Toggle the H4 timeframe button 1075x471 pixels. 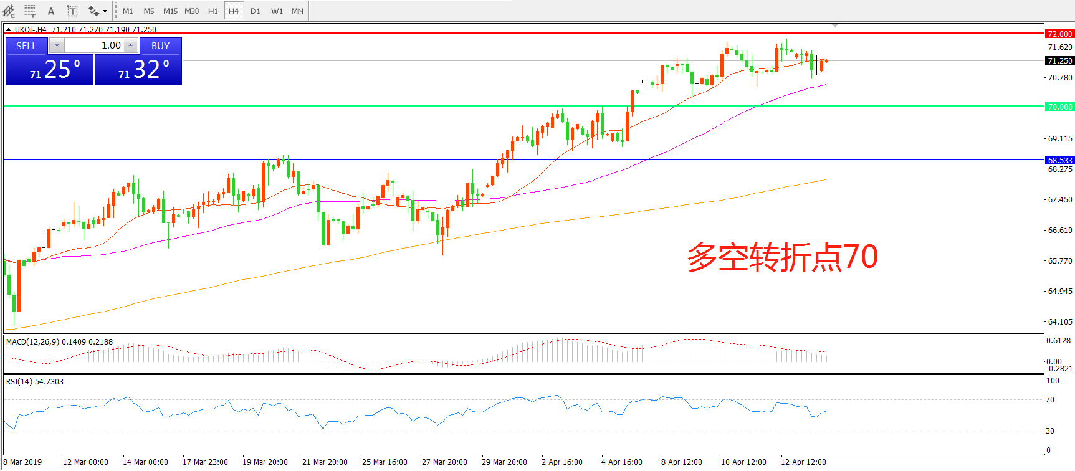click(234, 11)
